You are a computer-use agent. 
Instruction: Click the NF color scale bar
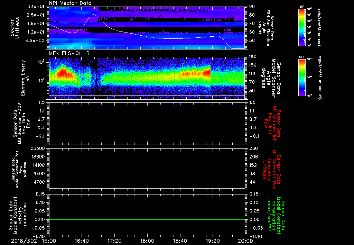point(302,27)
